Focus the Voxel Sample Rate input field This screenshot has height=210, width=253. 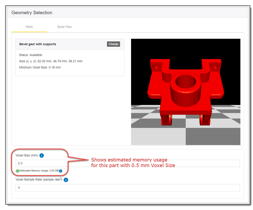point(128,188)
